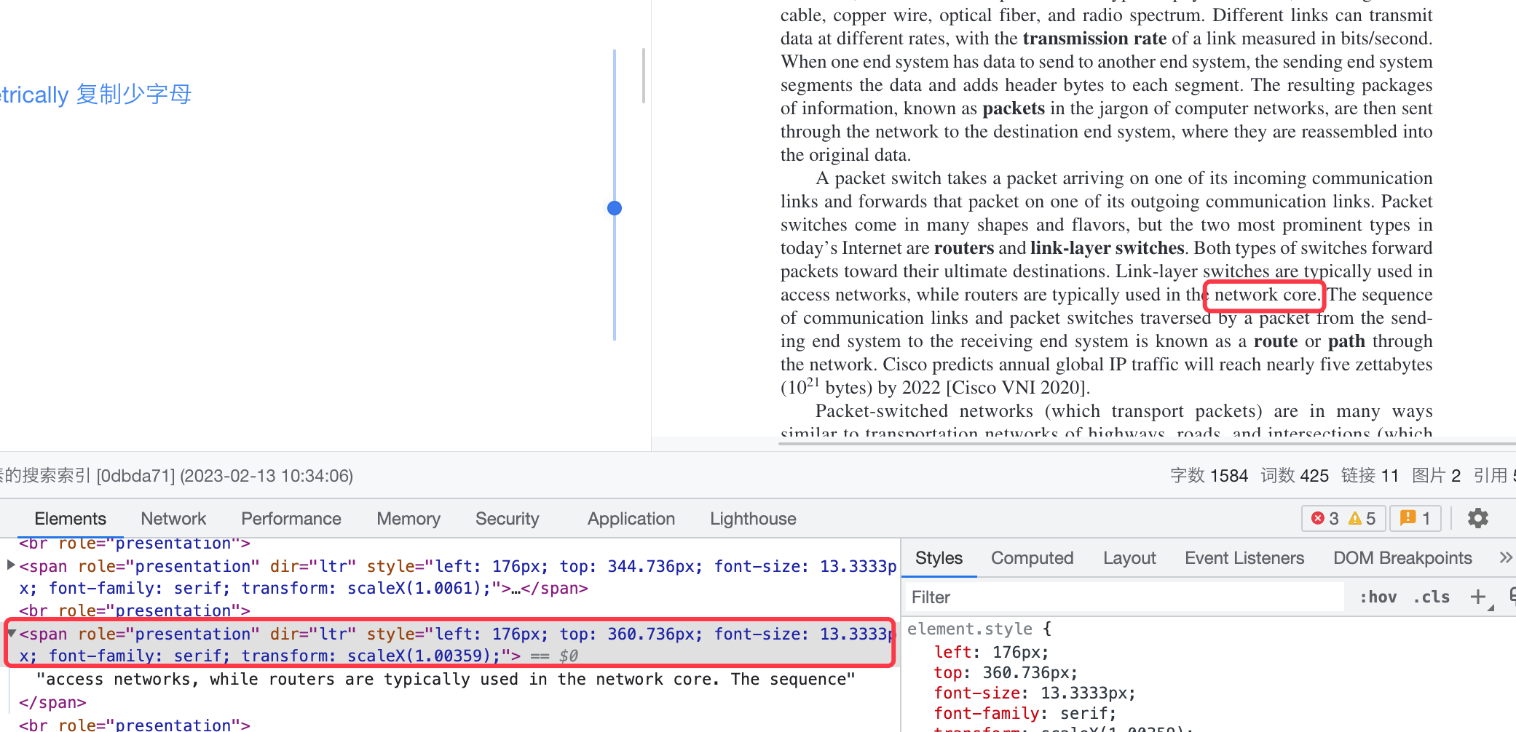Switch to the Computed tab
This screenshot has height=732, width=1516.
[1032, 557]
